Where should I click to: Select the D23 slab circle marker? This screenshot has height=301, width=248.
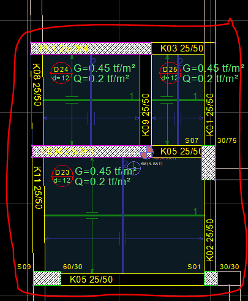pos(62,176)
